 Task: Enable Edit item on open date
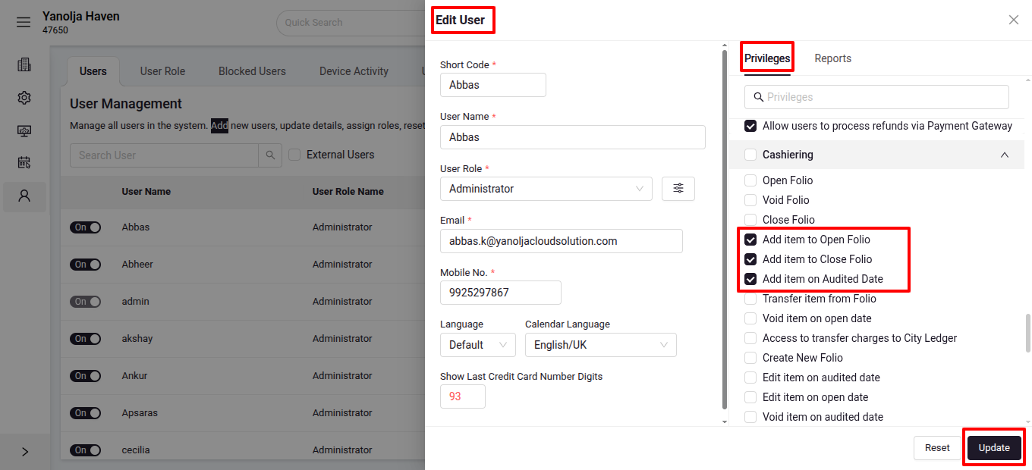click(x=750, y=397)
